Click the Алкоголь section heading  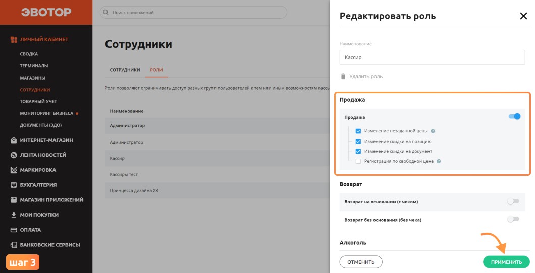pos(353,243)
